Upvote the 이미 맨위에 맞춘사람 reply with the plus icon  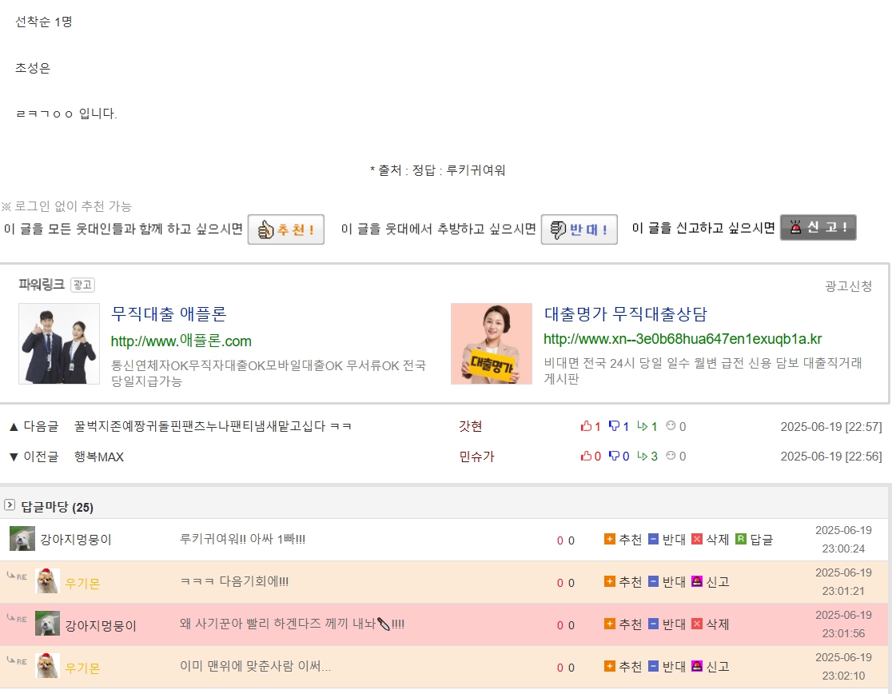[610, 666]
